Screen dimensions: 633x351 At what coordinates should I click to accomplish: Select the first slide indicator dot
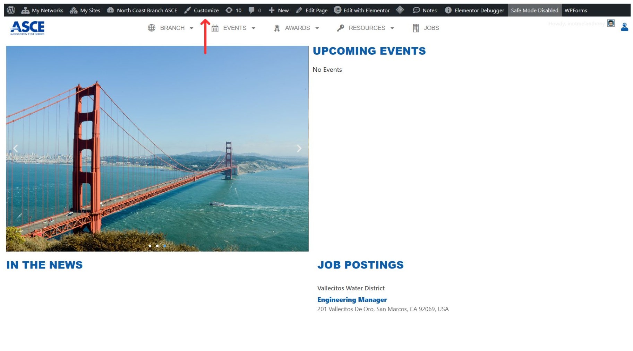coord(150,246)
